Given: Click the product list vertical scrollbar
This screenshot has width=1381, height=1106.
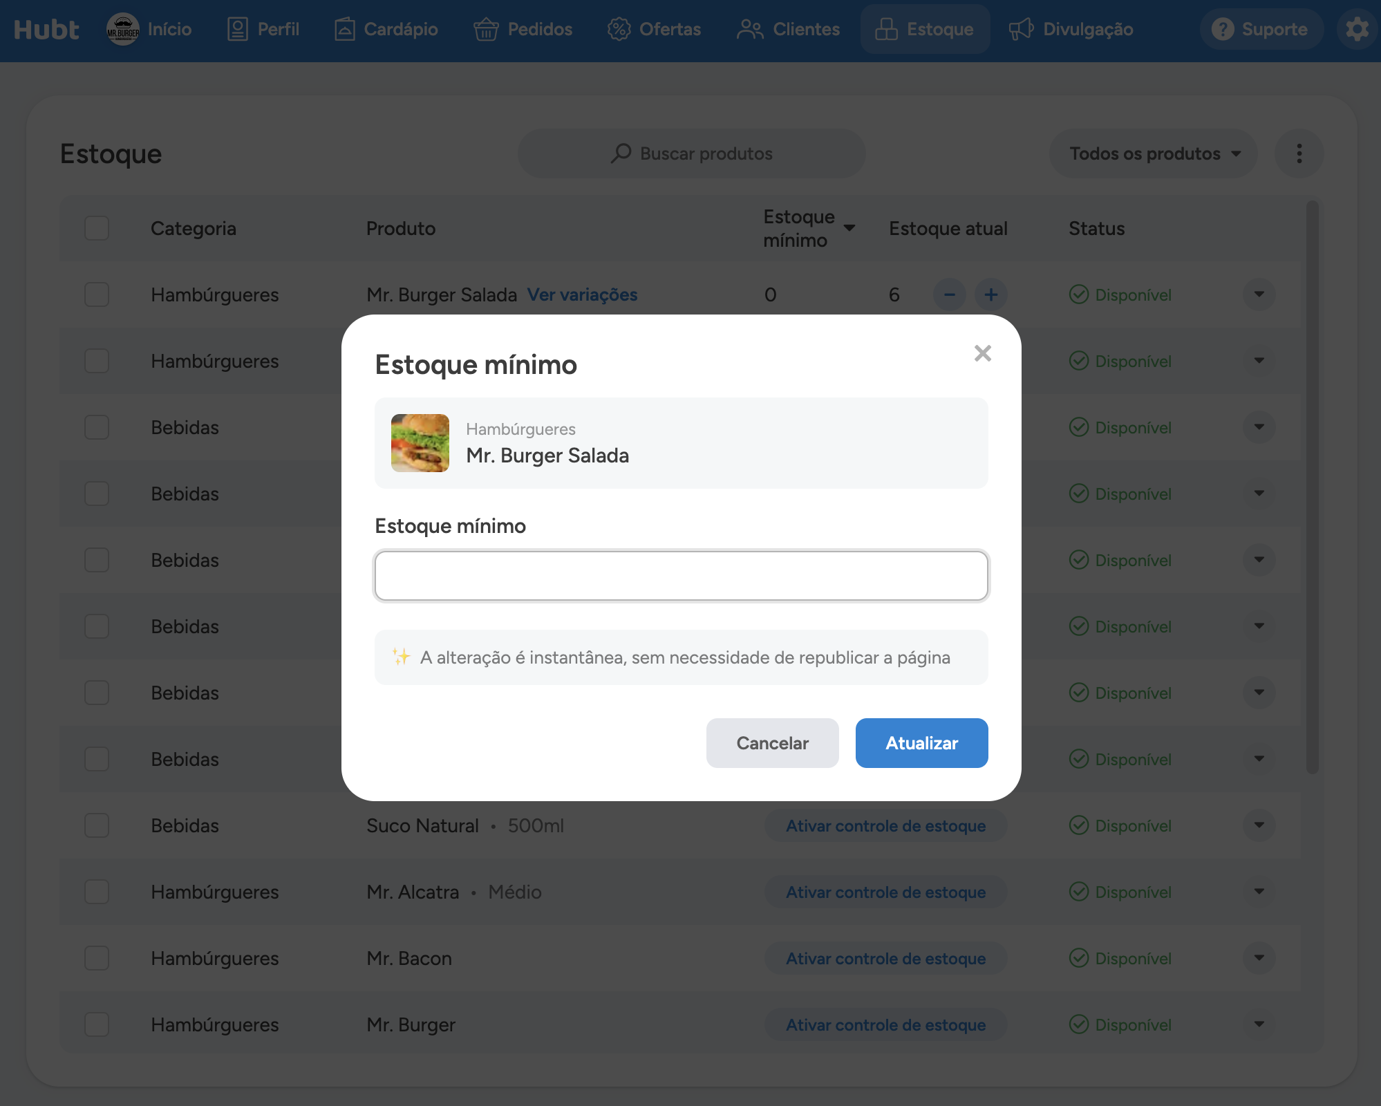Looking at the screenshot, I should (x=1313, y=487).
